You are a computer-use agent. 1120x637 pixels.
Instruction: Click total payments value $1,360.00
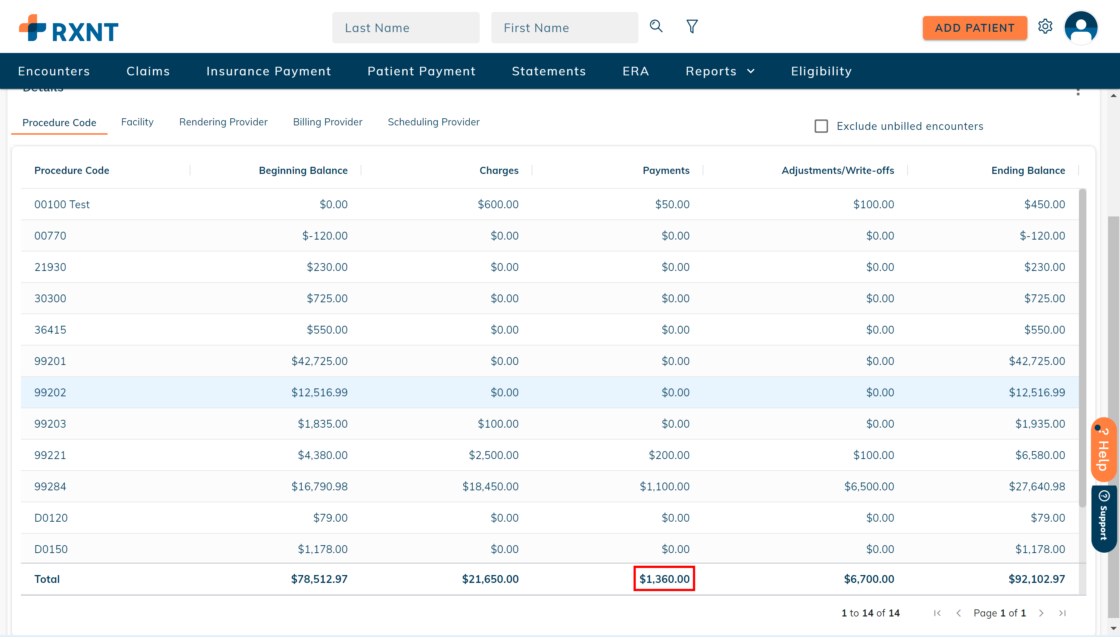664,579
